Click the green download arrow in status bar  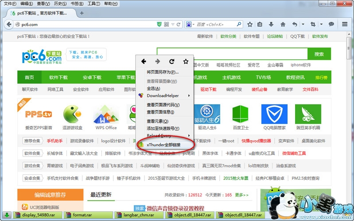pos(7,215)
